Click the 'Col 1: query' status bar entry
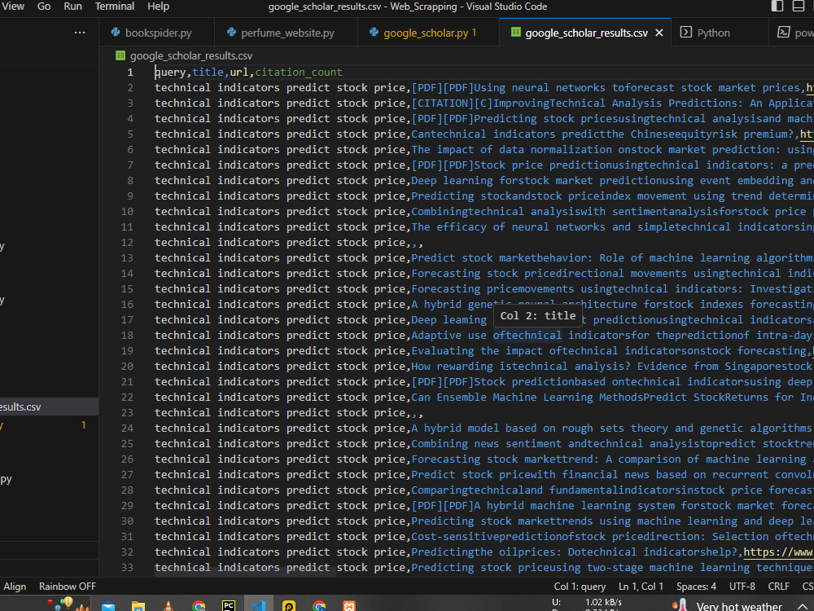This screenshot has width=814, height=611. tap(580, 587)
